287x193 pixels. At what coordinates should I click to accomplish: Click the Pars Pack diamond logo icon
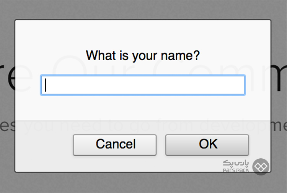point(261,167)
